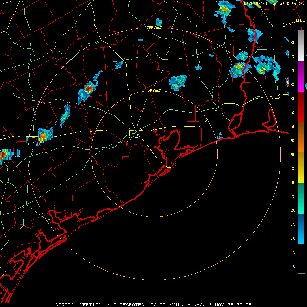Click the color scale value 5
The image size is (307, 307).
[294, 252]
